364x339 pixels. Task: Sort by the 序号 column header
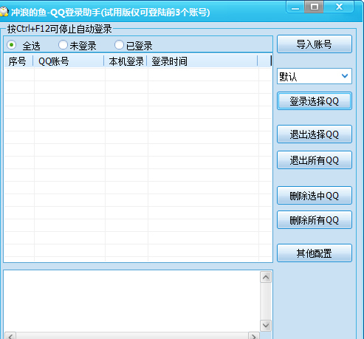pos(18,61)
